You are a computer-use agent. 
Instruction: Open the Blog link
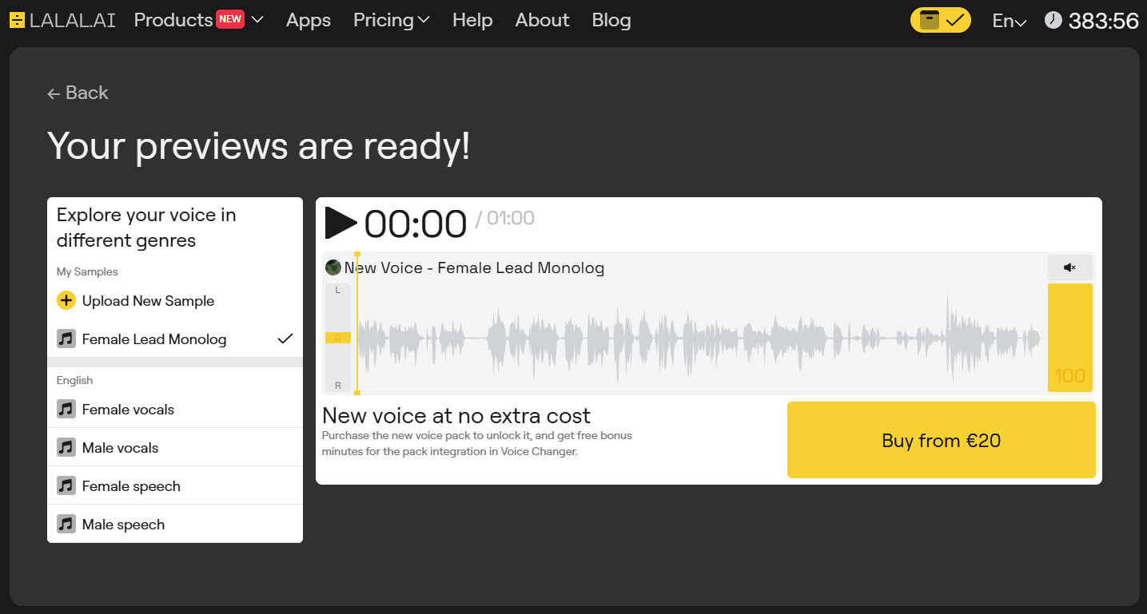pos(611,20)
